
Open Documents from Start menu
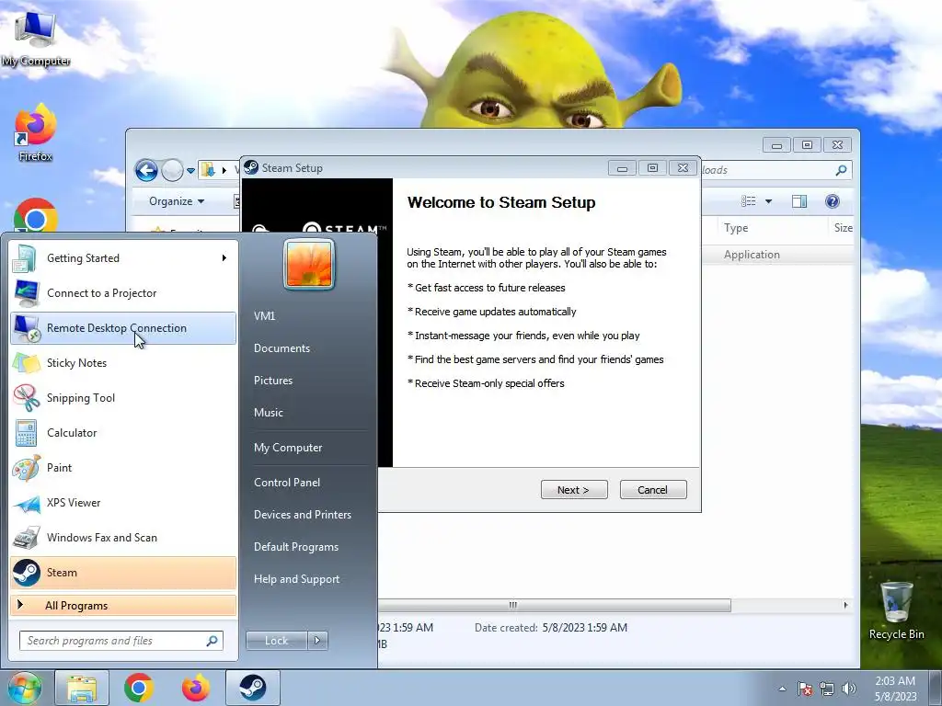[x=281, y=348]
